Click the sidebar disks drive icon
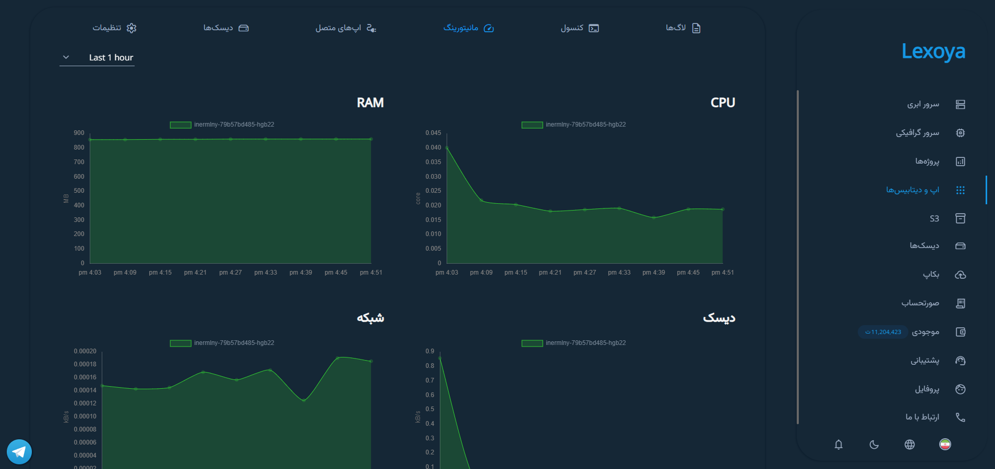This screenshot has height=469, width=995. click(960, 246)
